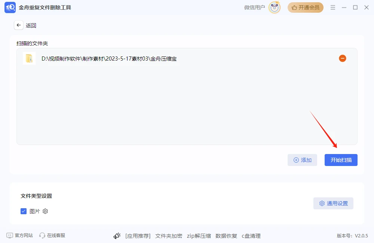Click 开始扫描 to begin scanning
The width and height of the screenshot is (374, 243).
click(341, 160)
